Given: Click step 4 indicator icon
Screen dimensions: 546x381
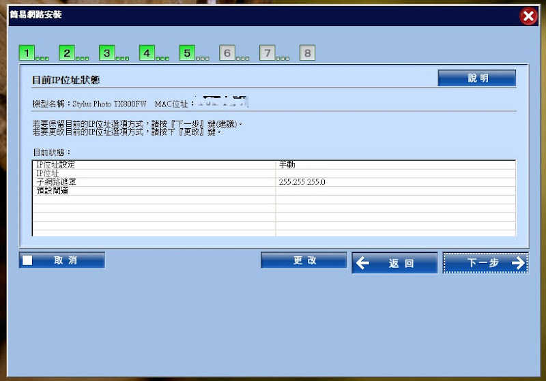Looking at the screenshot, I should click(147, 53).
